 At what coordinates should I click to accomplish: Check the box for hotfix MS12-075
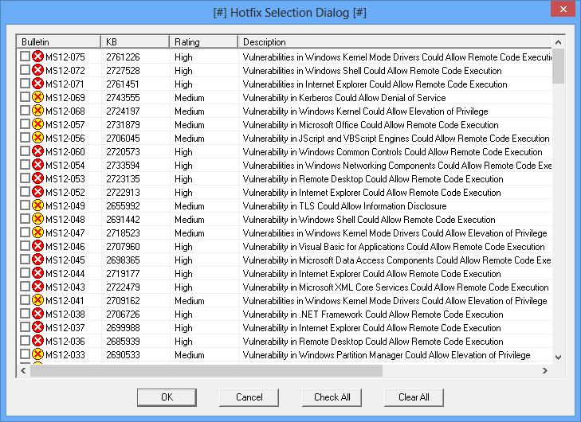25,57
